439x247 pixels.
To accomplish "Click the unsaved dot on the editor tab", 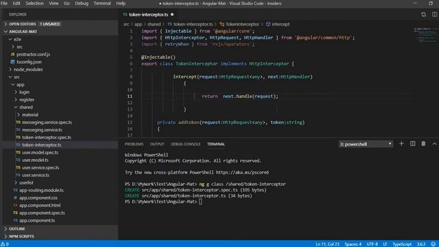I will 172,14.
